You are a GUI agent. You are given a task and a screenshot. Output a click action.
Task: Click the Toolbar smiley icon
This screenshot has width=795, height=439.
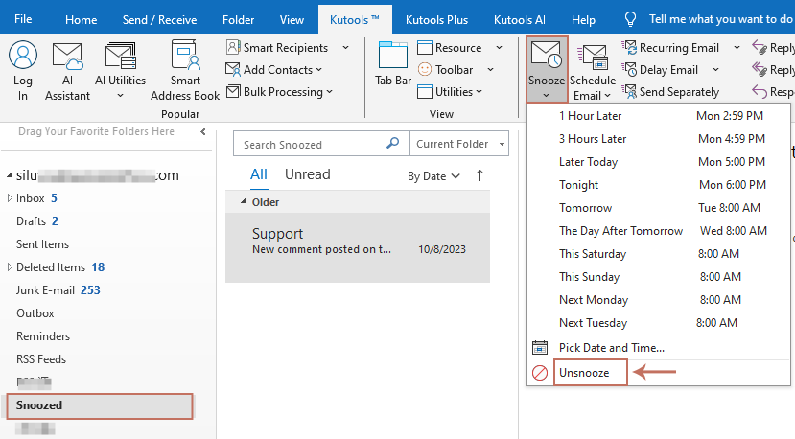pos(425,69)
